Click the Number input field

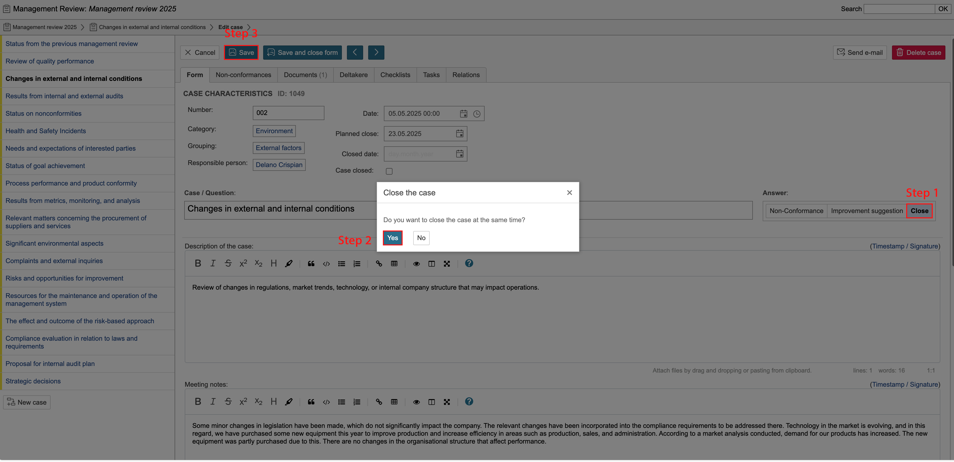pyautogui.click(x=288, y=113)
